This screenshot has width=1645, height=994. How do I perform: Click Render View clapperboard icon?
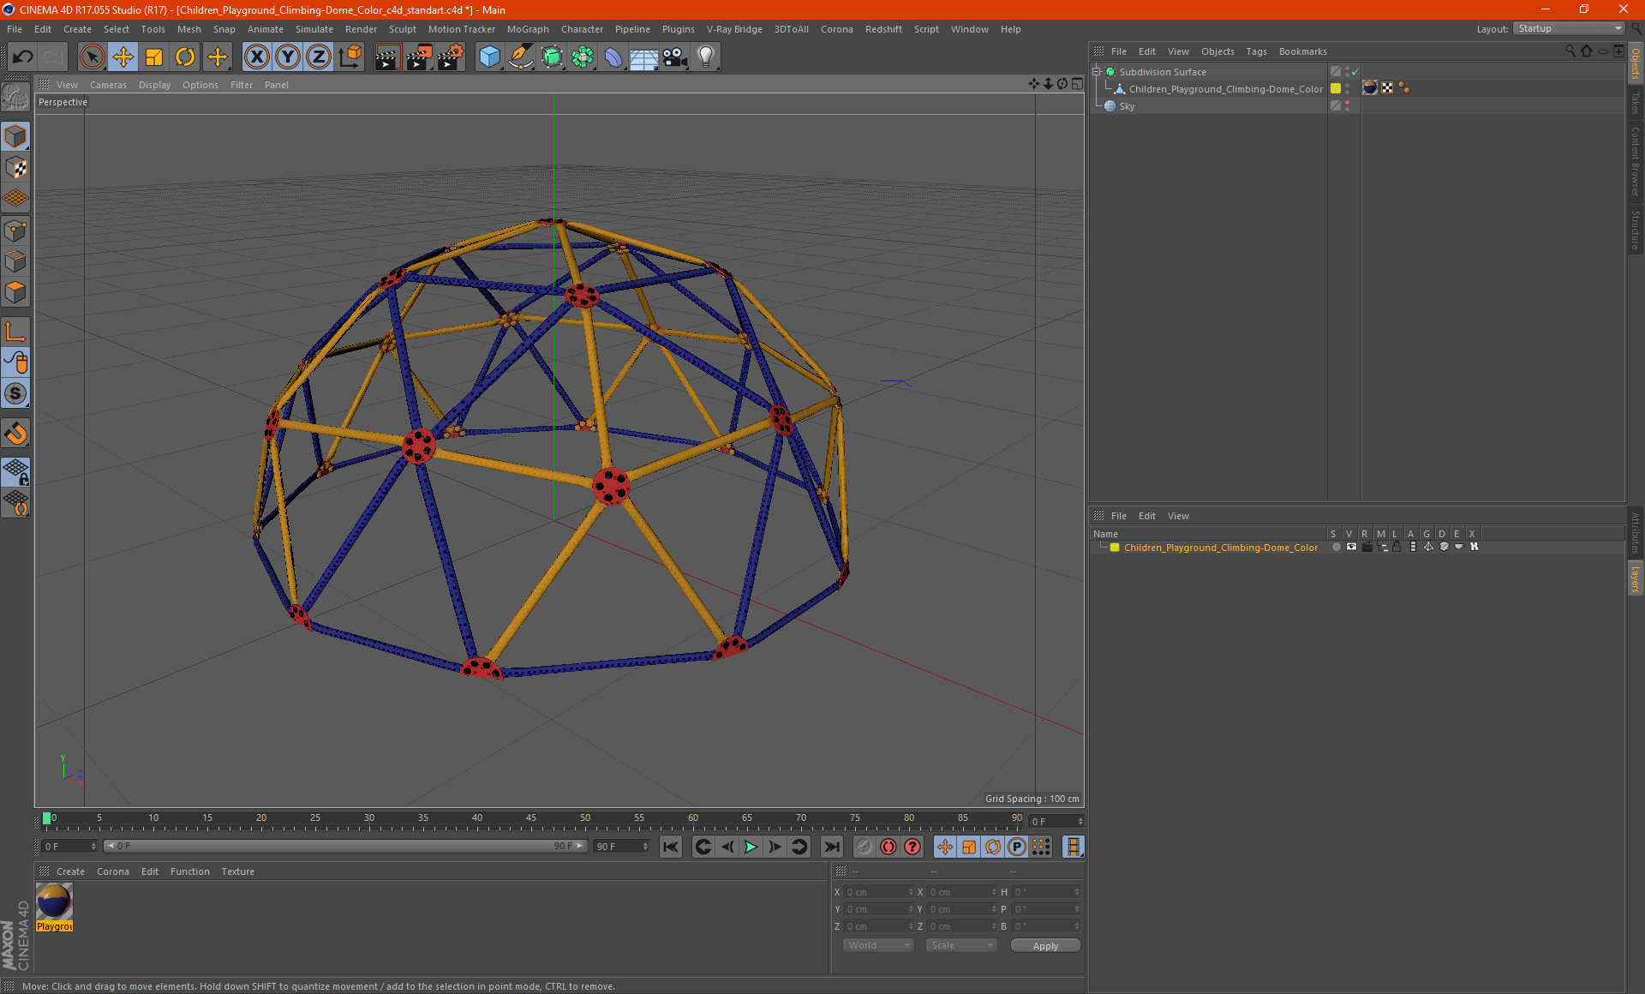pos(387,57)
